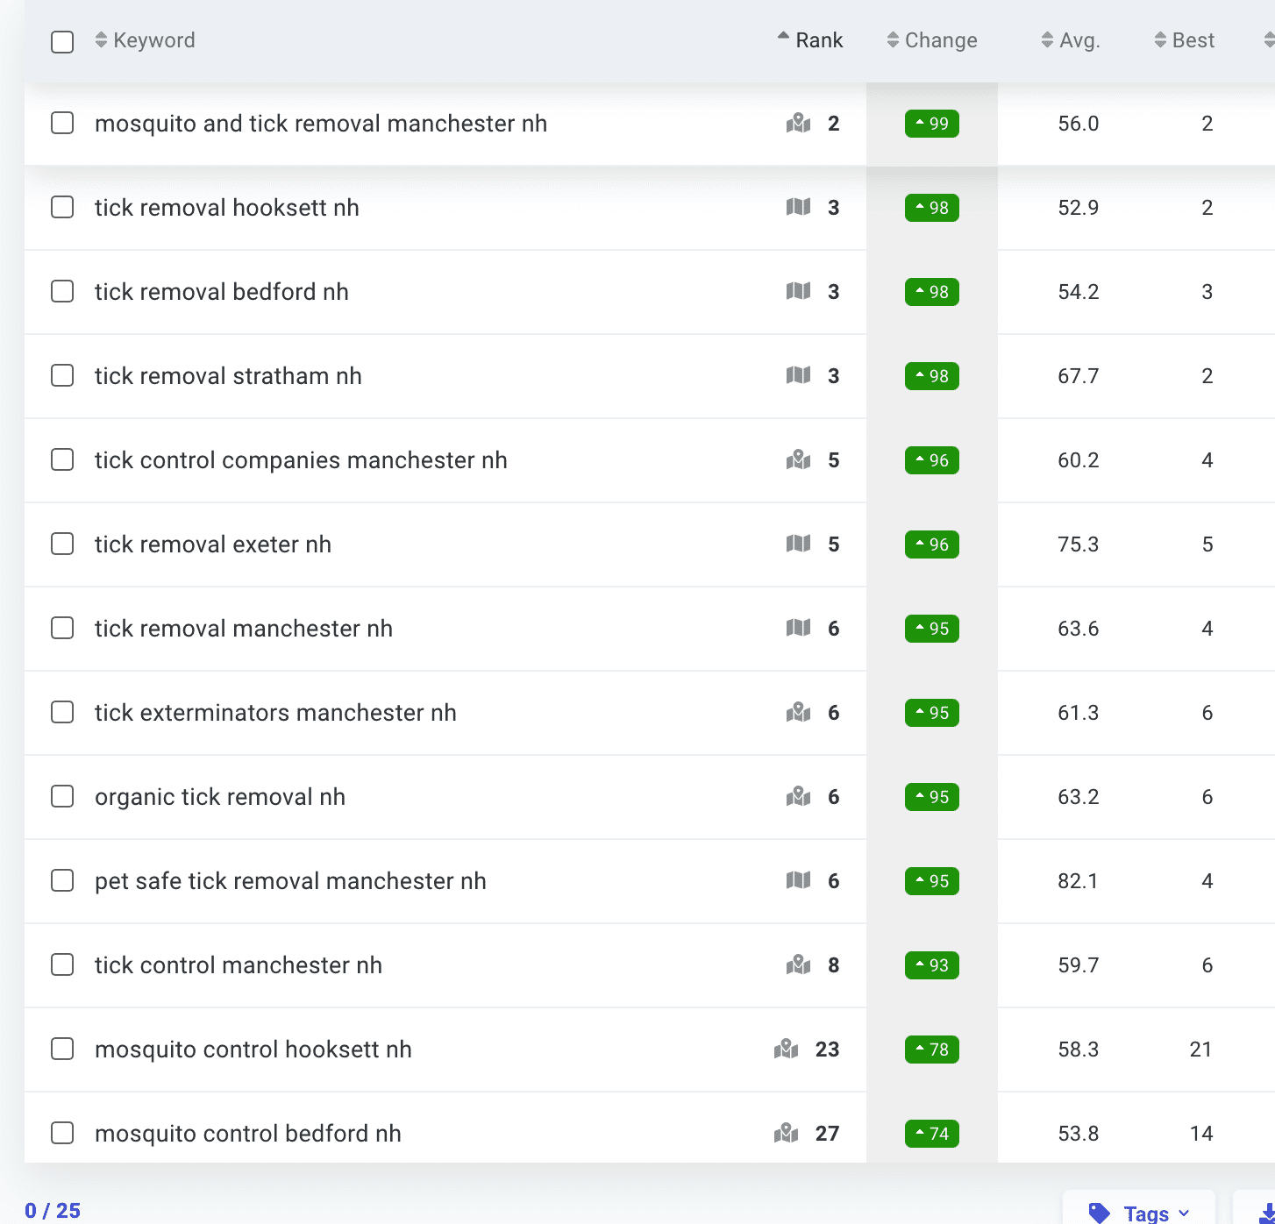Select checkbox for pet safe tick removal manchester nh

[x=62, y=880]
